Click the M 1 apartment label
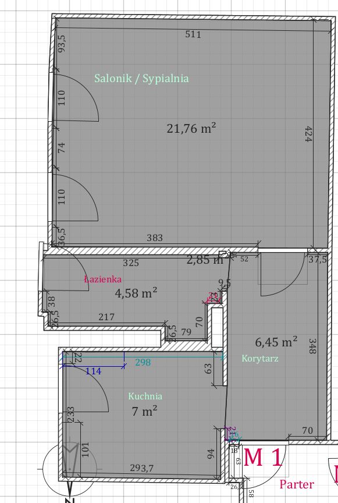 tap(263, 458)
